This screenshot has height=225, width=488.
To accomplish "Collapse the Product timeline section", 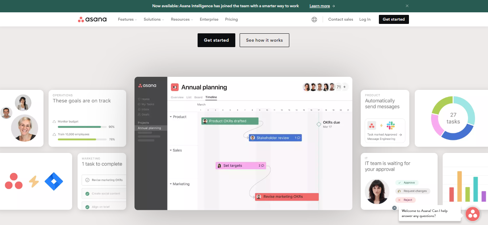I will (171, 117).
